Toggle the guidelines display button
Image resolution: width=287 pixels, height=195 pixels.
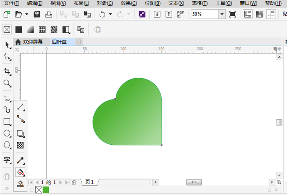[271, 14]
